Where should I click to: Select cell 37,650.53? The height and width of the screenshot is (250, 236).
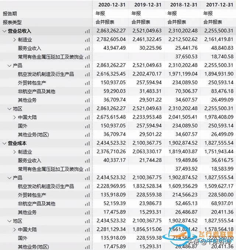pos(186,56)
